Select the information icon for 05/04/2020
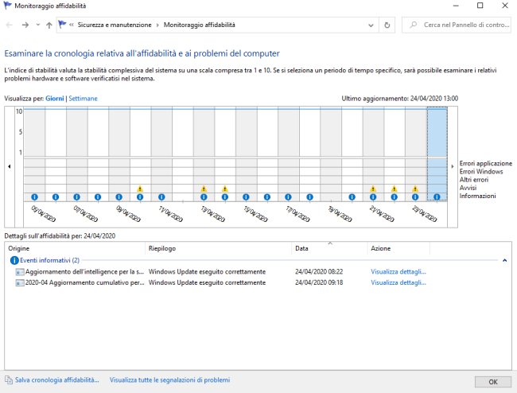The width and height of the screenshot is (517, 393). tap(35, 197)
